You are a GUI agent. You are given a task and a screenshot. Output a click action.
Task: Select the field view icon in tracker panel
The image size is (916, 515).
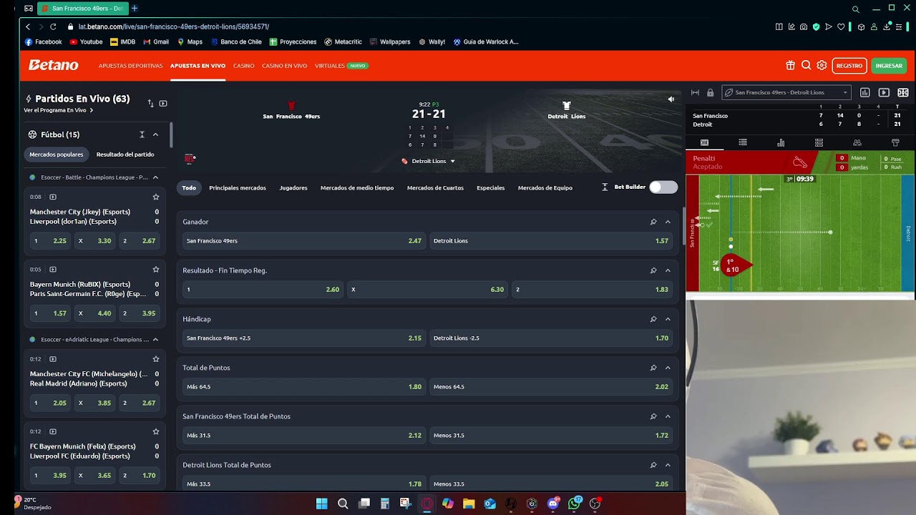903,92
